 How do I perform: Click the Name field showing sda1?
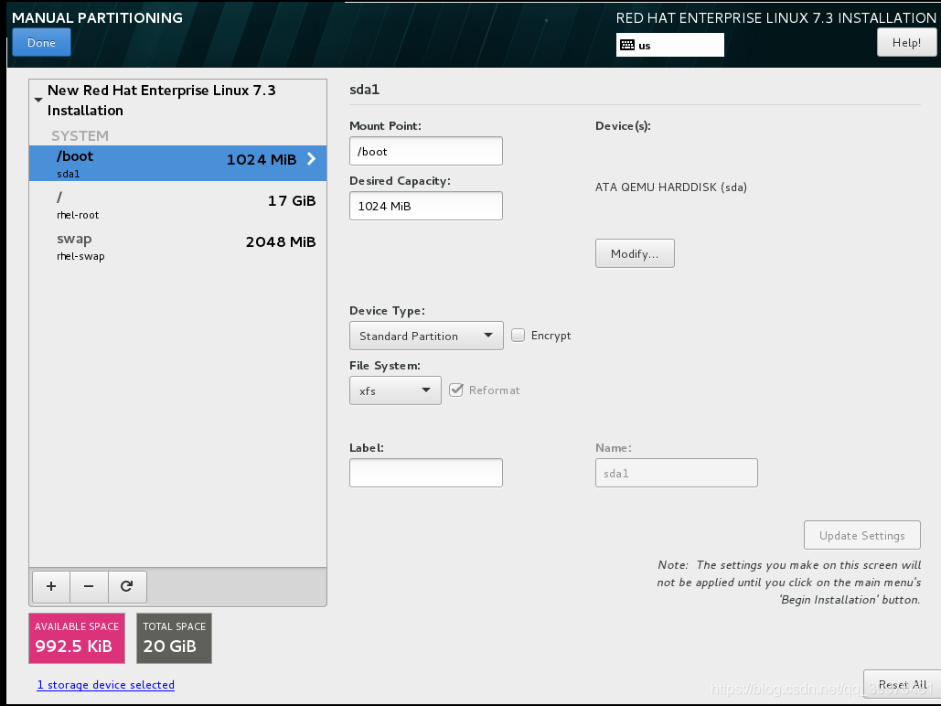coord(677,473)
